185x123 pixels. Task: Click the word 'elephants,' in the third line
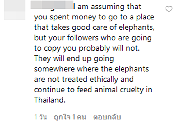point(137,28)
